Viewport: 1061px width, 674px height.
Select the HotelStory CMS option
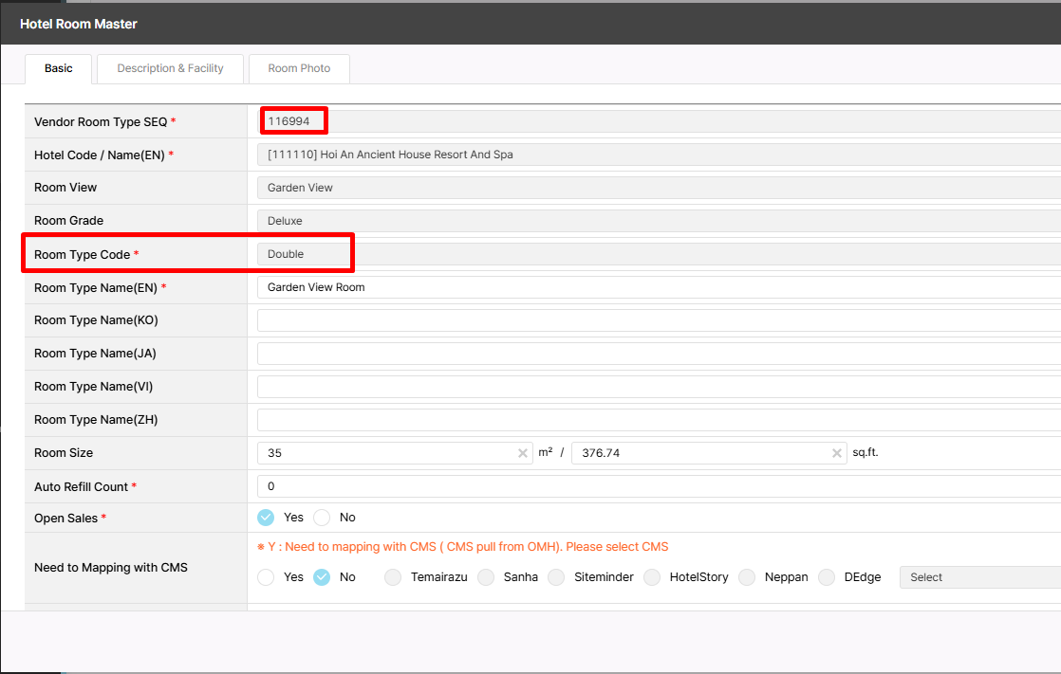(652, 577)
